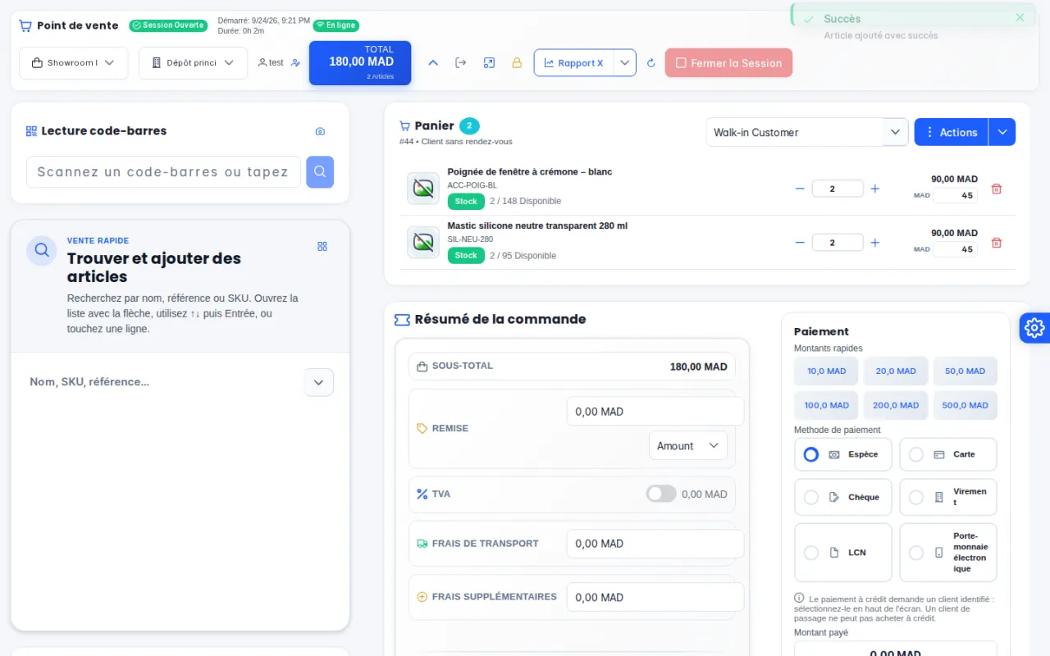Add quick amount 100,0 MAD

point(826,405)
